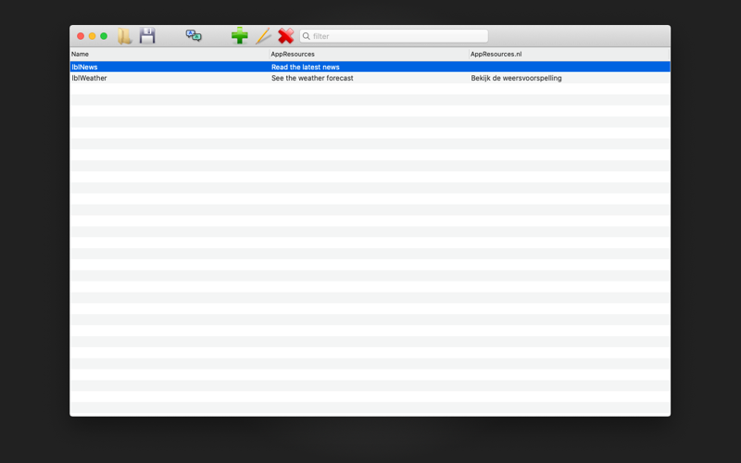Click empty AppResources.nl cell of lblNews row
The height and width of the screenshot is (463, 741).
tap(570, 67)
